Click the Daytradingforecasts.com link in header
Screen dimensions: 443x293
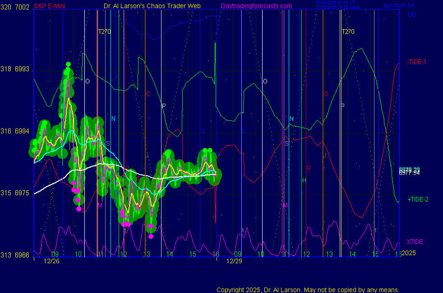[x=256, y=6]
